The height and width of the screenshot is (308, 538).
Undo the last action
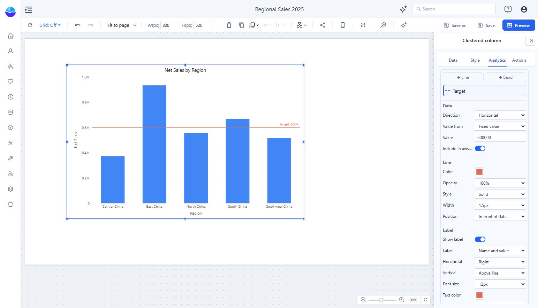coord(78,25)
